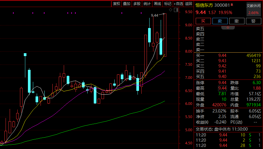Click the 撤 (cancel order) button
This screenshot has width=263, height=149.
[237, 21]
